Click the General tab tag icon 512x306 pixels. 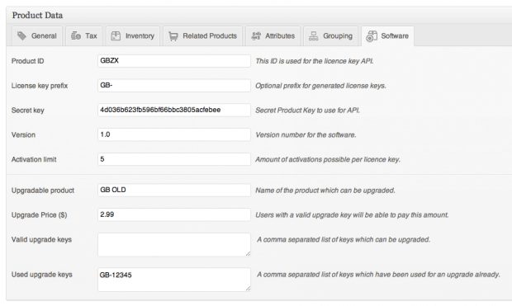21,36
